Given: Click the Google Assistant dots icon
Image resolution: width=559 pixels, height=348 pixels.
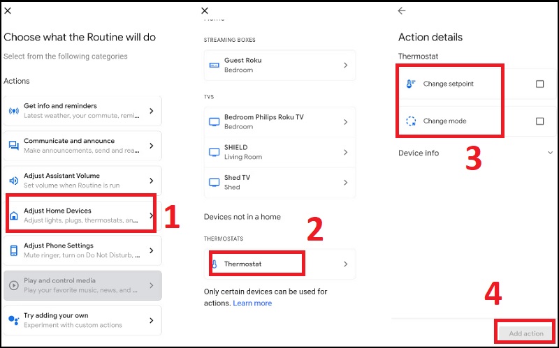Looking at the screenshot, I should click(x=13, y=320).
